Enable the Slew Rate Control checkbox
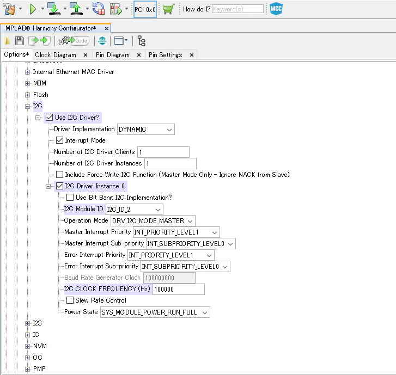396x375 pixels. click(70, 300)
